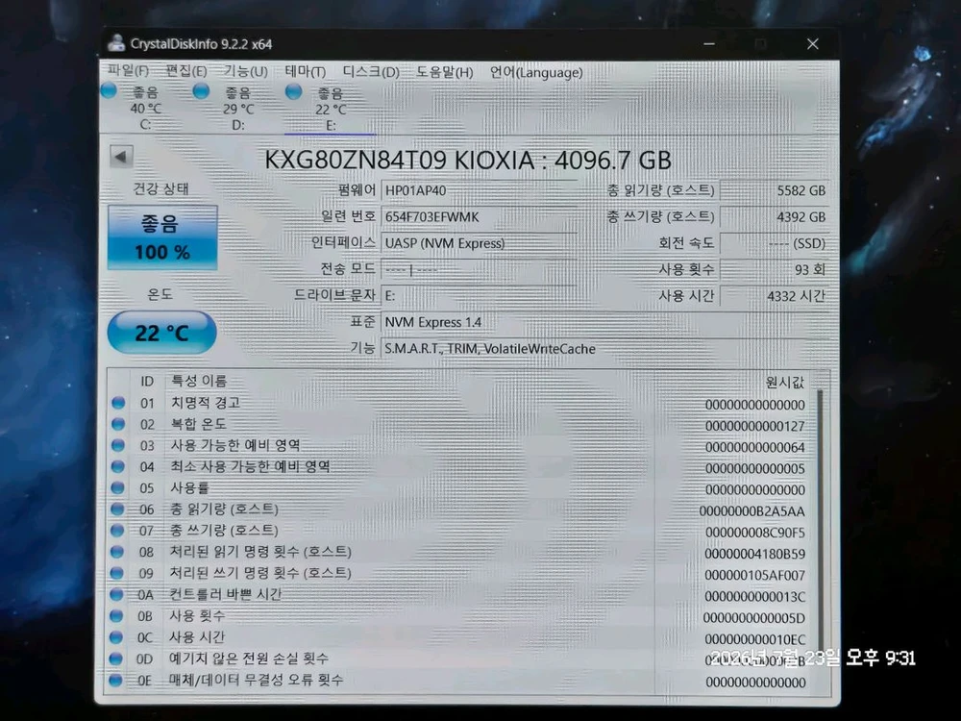Viewport: 961px width, 721px height.
Task: Go to previous disk with left arrow
Action: click(x=121, y=157)
